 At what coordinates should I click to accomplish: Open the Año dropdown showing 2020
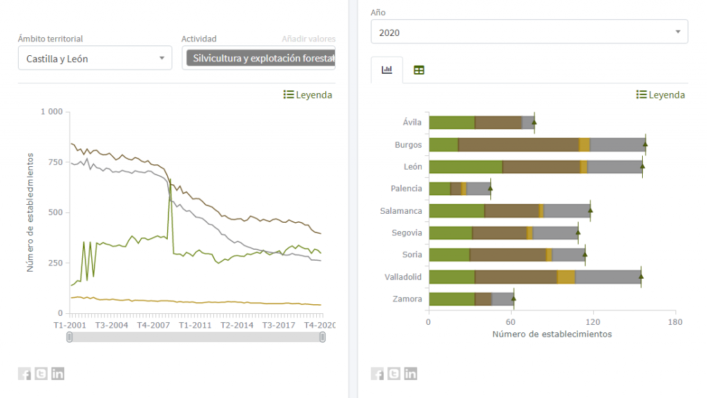(x=529, y=31)
